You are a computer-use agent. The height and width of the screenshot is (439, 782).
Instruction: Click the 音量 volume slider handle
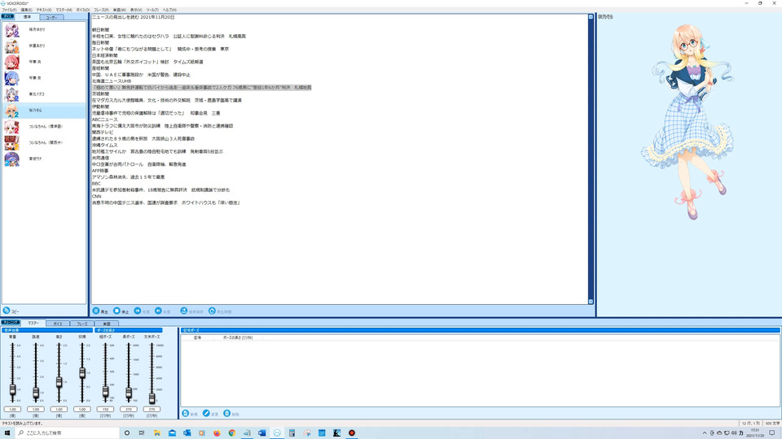coord(12,389)
